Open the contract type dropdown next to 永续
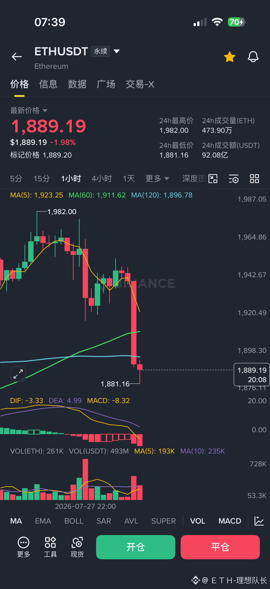270x589 pixels. click(x=117, y=51)
